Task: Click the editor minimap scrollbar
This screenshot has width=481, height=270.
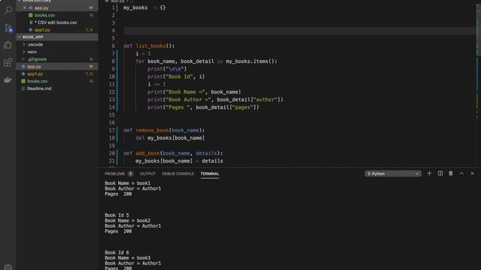Action: (478, 31)
